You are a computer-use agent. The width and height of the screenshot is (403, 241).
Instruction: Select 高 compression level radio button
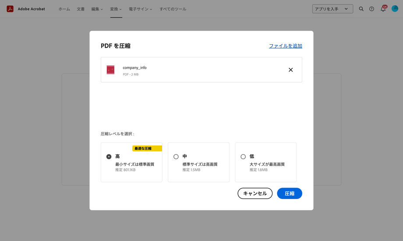pos(109,156)
